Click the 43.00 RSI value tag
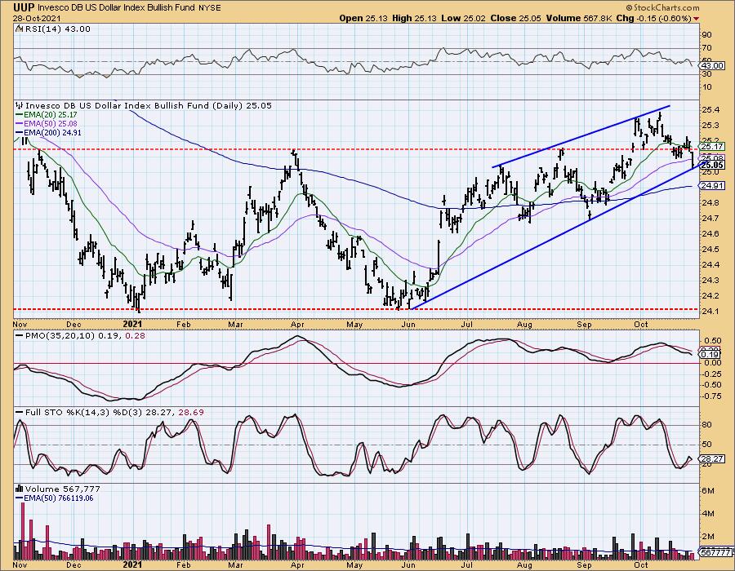This screenshot has width=735, height=571. 711,67
